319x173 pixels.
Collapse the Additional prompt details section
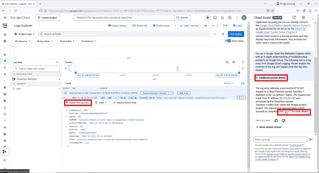(271, 78)
